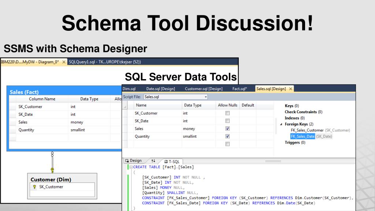Click the swap panes arrows icon
This screenshot has width=375, height=211.
(153, 161)
